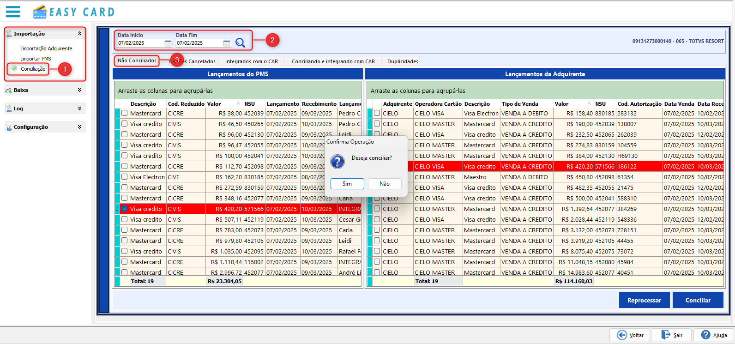This screenshot has width=735, height=344.
Task: Click Adquirente authorization code 186122
Action: click(639, 166)
